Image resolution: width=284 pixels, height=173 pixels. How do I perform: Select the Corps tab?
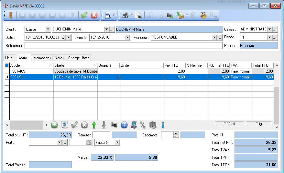[x=23, y=57]
